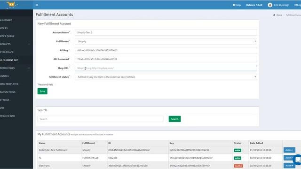
Task: Open the Email Templates sidebar item
Action: tap(9, 84)
